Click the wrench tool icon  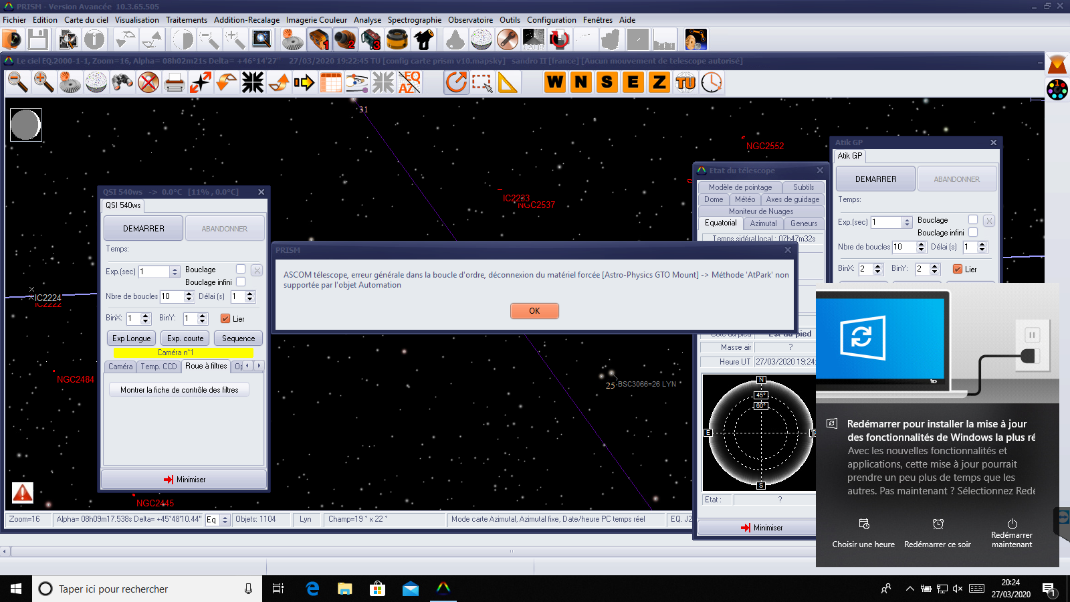coord(508,39)
